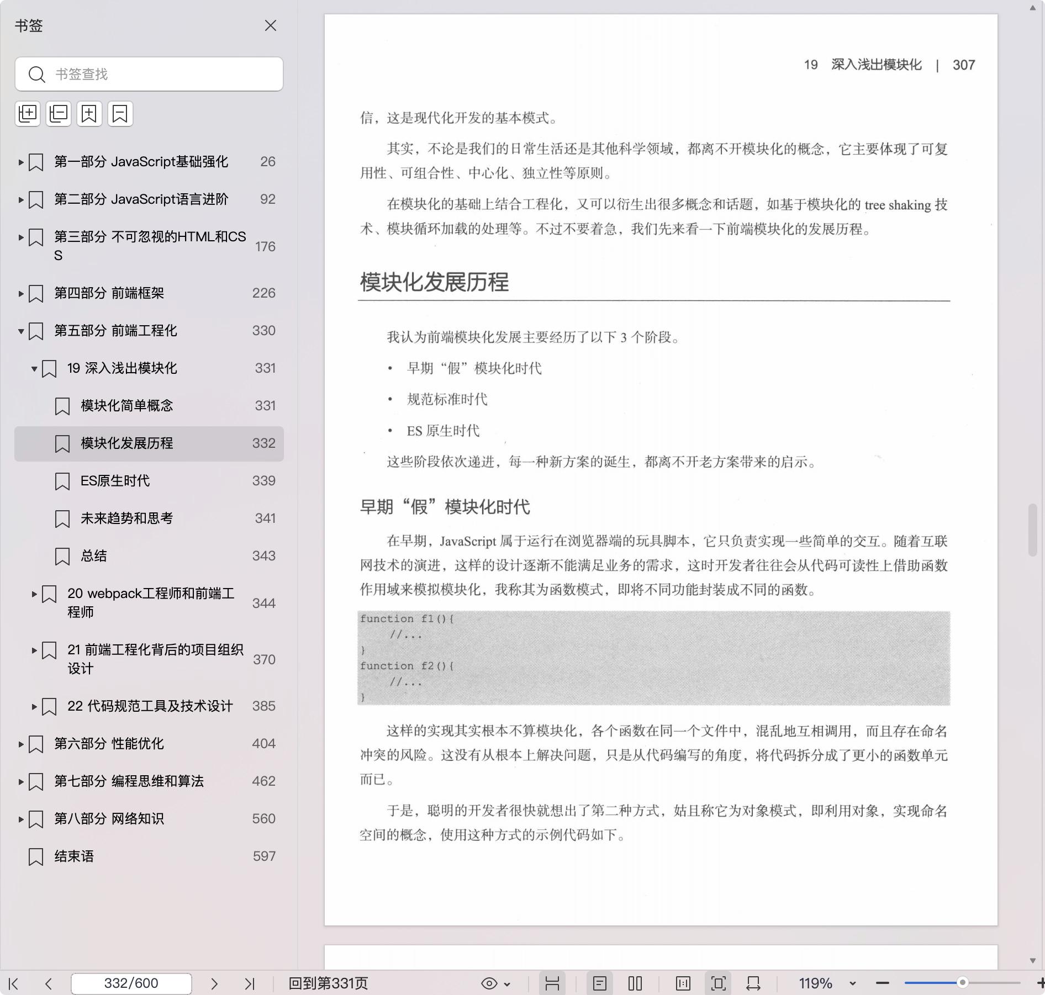Go to the last page
This screenshot has height=995, width=1045.
tap(250, 983)
